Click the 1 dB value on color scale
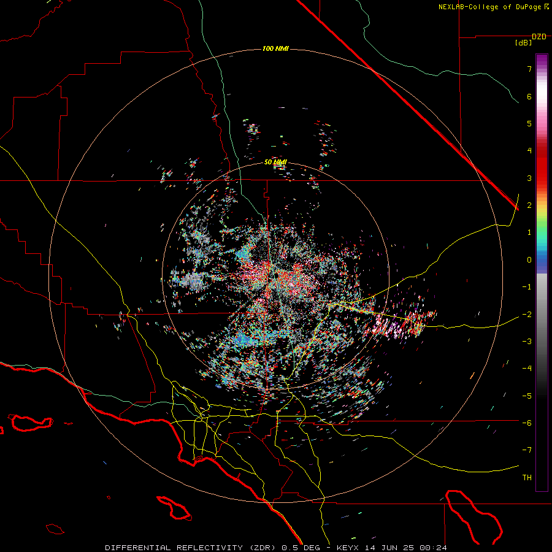Viewport: 552px width, 552px height. [529, 232]
